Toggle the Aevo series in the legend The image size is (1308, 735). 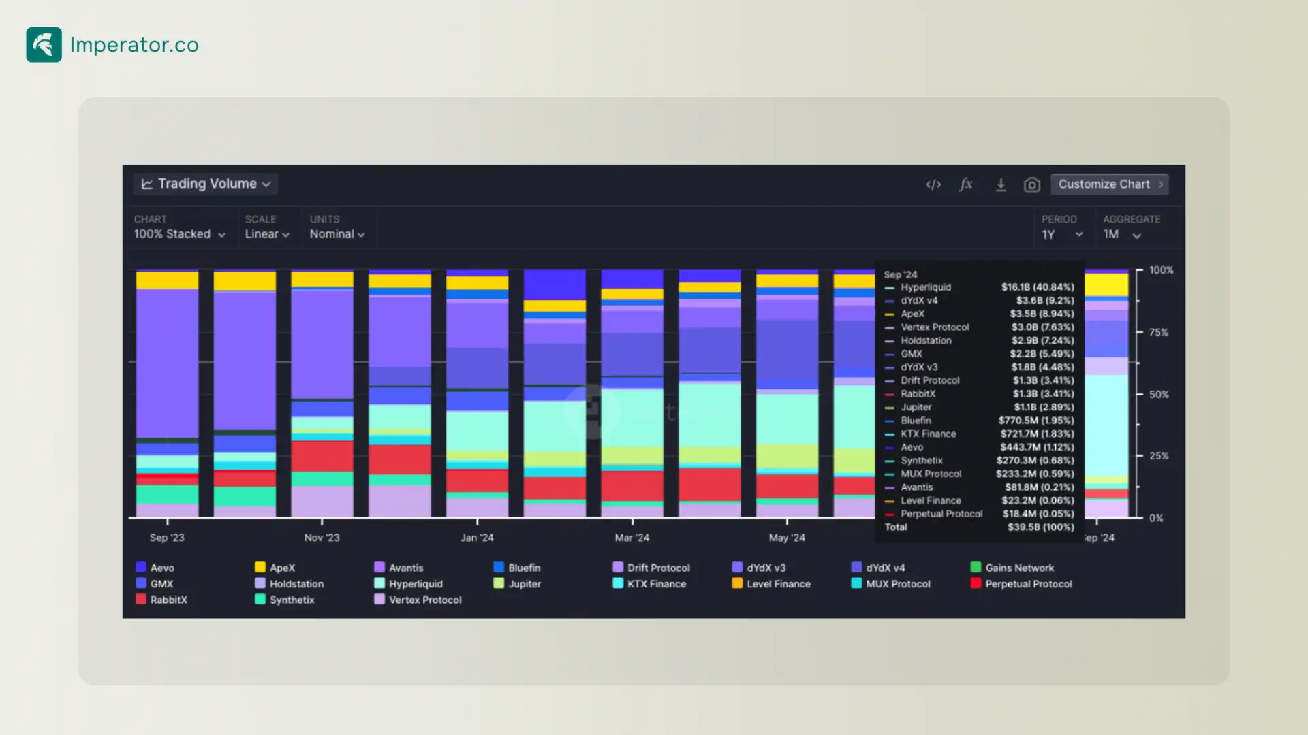(155, 568)
